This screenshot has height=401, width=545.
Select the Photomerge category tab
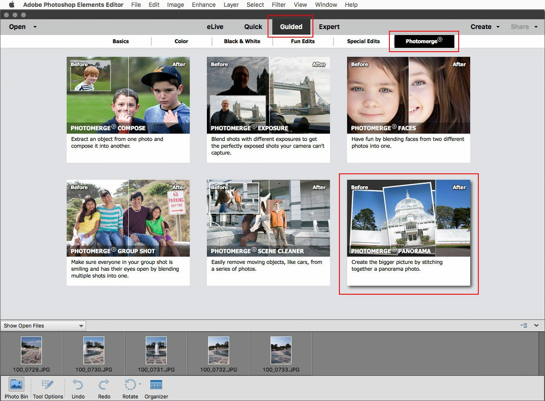[424, 41]
